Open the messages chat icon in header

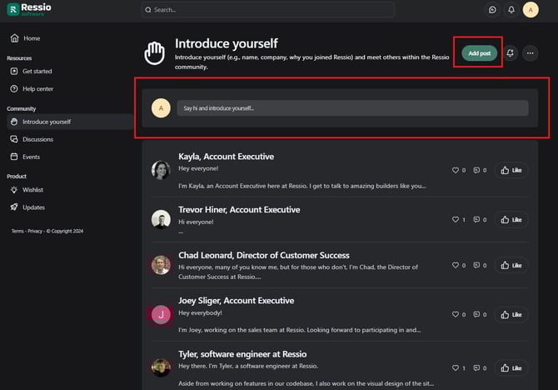[x=492, y=10]
